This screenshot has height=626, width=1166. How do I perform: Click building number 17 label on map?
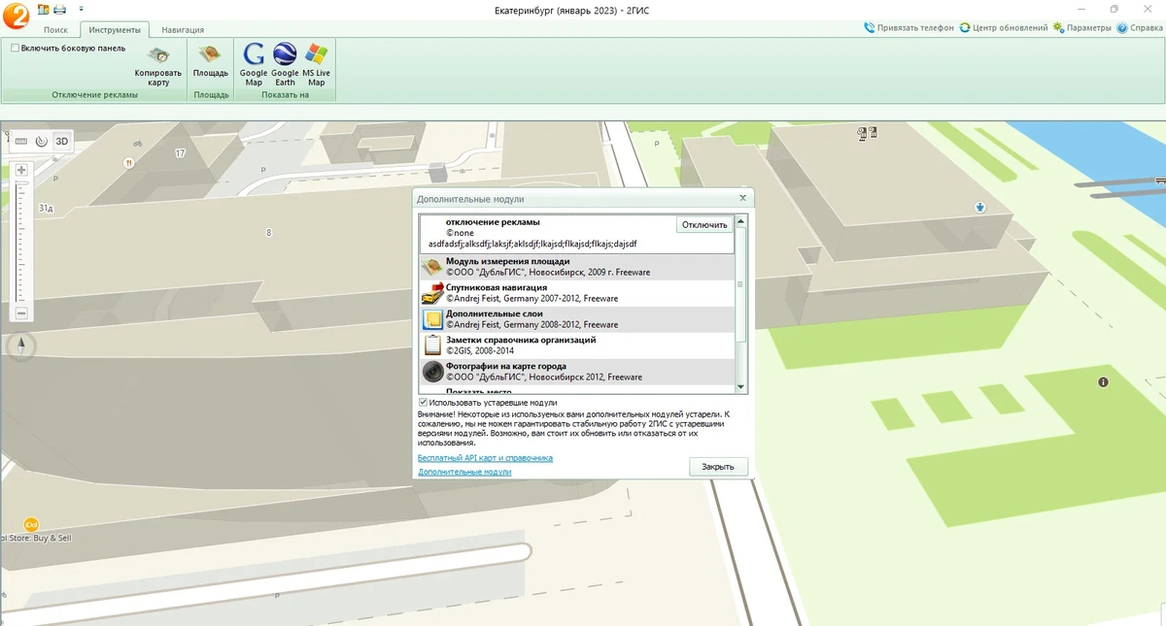tap(181, 153)
